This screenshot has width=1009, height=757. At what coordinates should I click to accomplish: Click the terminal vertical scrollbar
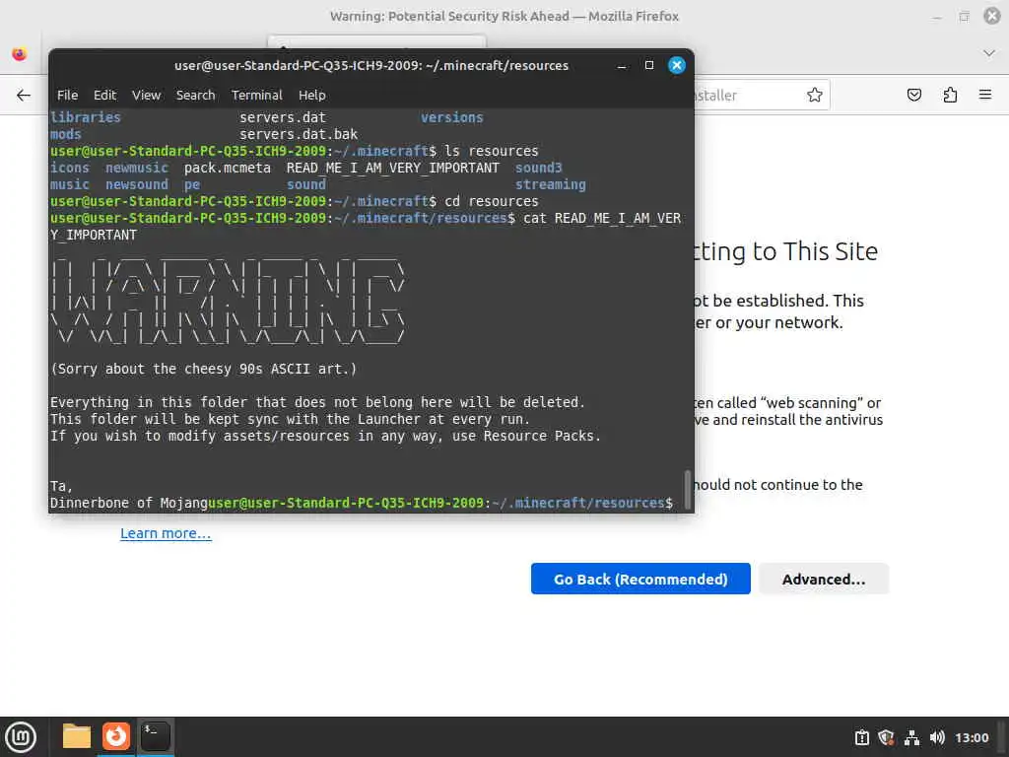click(687, 489)
